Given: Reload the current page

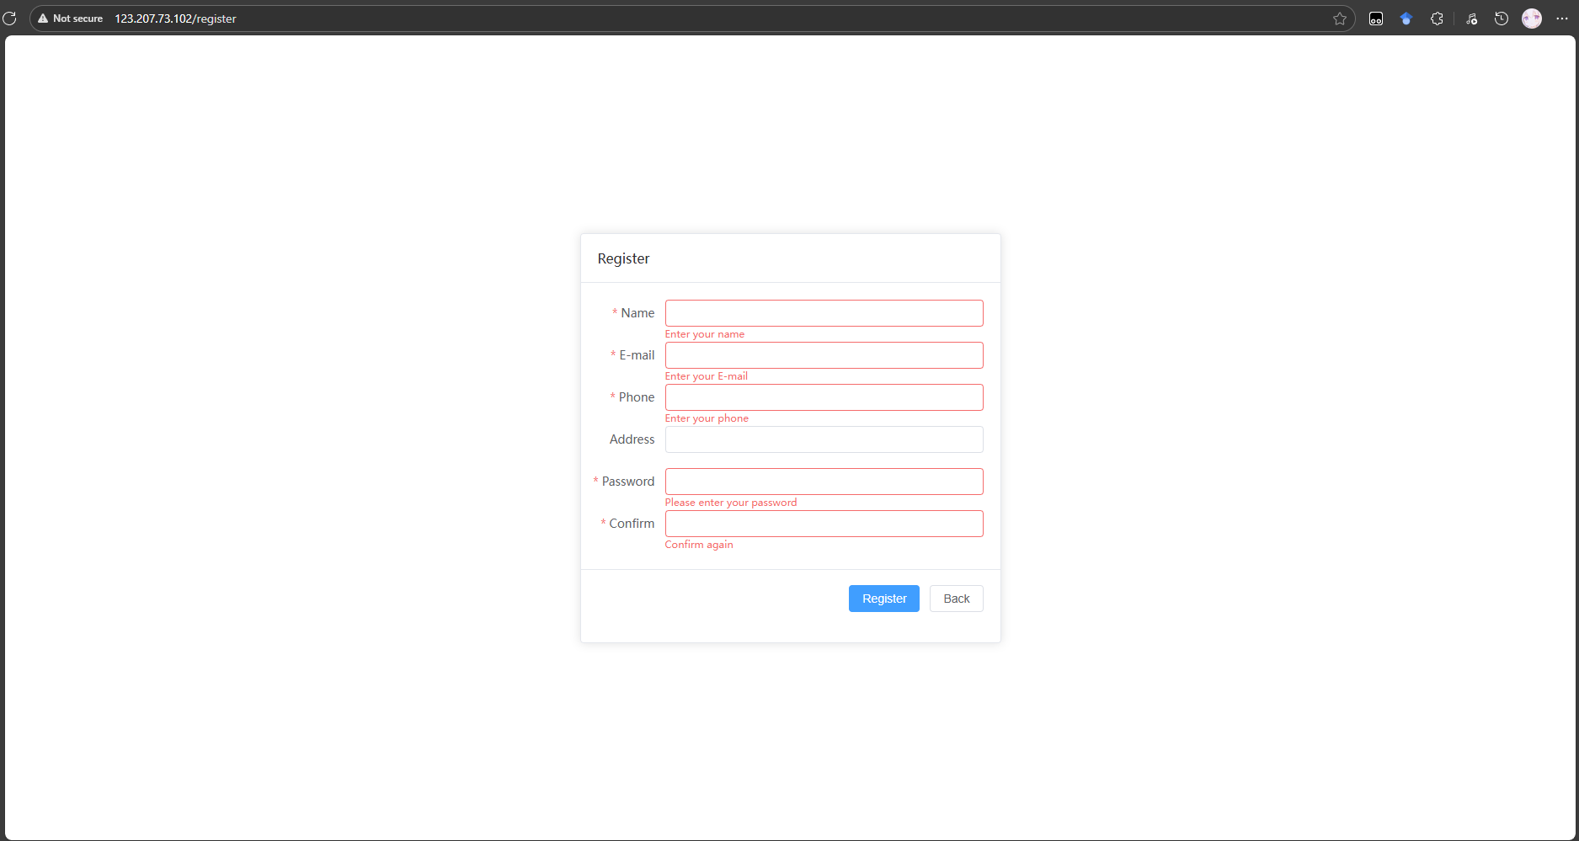Looking at the screenshot, I should coord(10,18).
